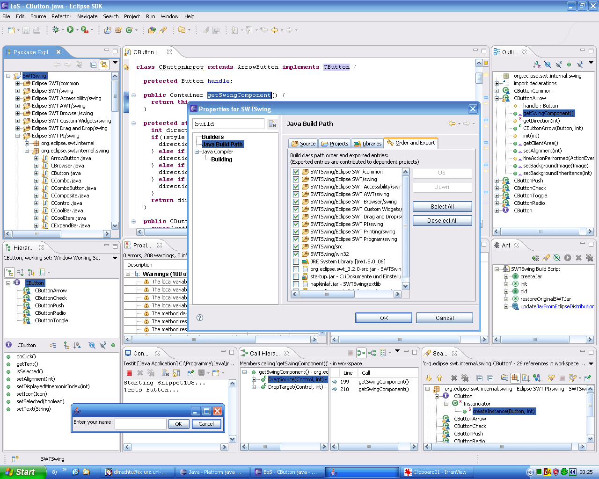The image size is (599, 479).
Task: Click Select All in the build path dialog
Action: pos(442,206)
